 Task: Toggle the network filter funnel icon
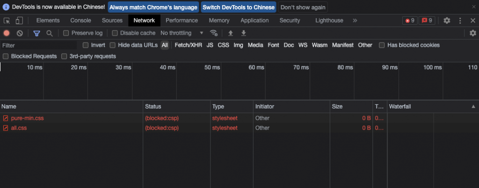tap(36, 33)
